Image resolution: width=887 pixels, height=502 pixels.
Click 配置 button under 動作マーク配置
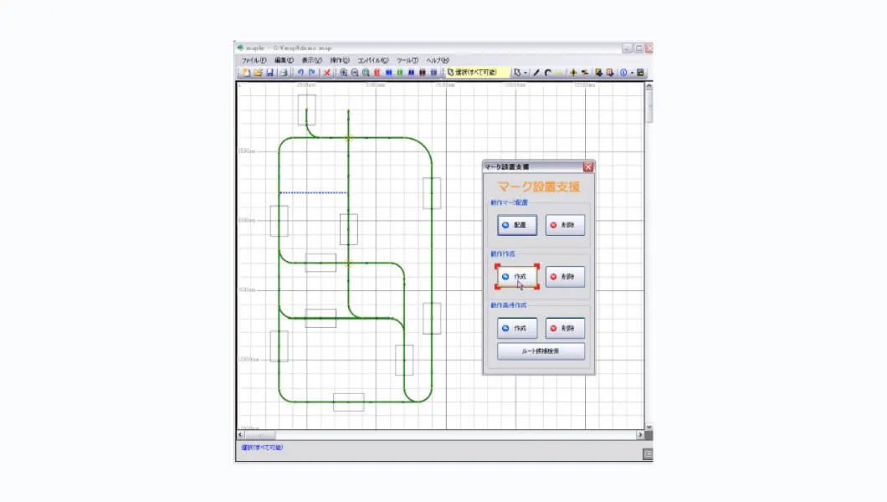[516, 225]
